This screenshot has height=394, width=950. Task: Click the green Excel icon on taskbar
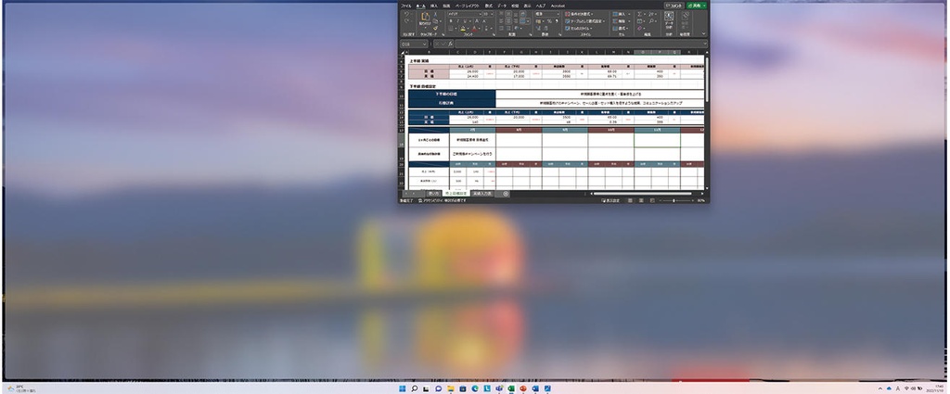point(511,388)
